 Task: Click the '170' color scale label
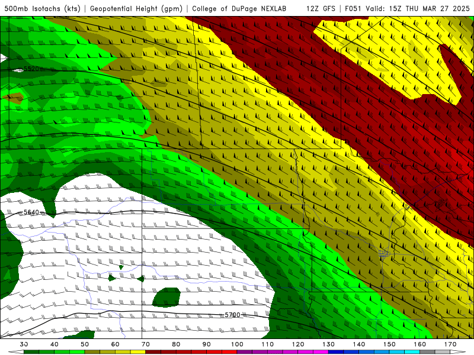coord(450,344)
